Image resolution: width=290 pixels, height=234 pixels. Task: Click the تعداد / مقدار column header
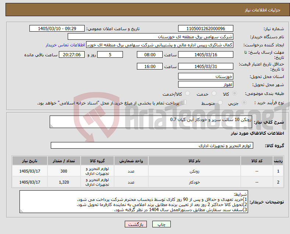64,161
